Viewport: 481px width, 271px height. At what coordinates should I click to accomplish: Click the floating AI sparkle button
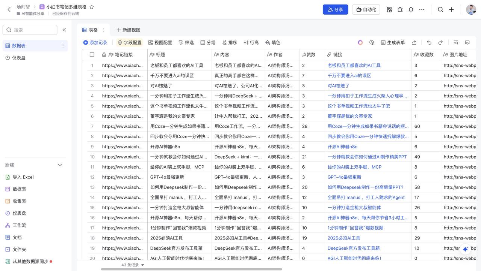pos(465,249)
